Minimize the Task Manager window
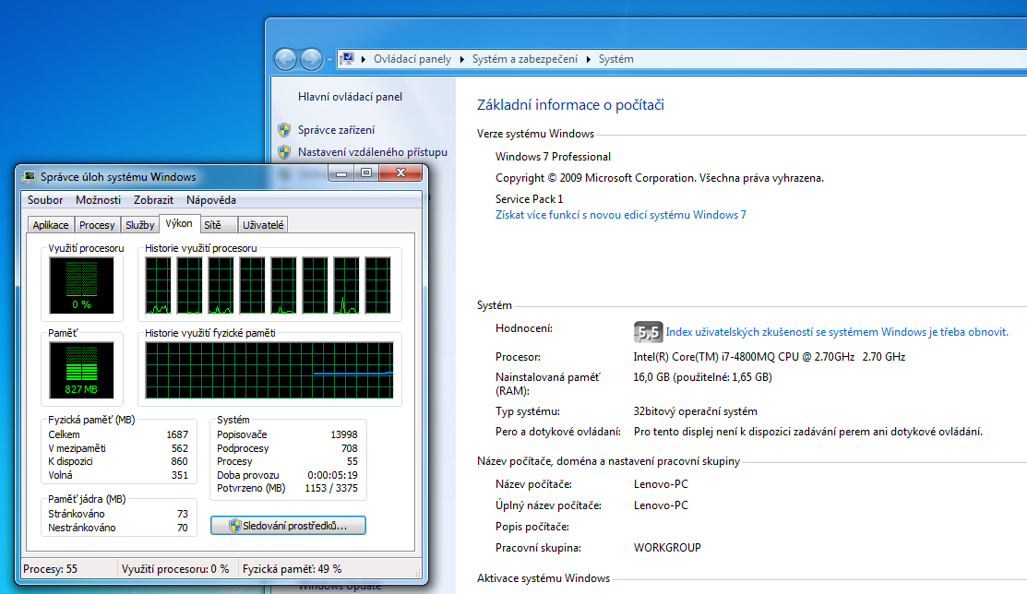This screenshot has height=594, width=1027. tap(341, 172)
